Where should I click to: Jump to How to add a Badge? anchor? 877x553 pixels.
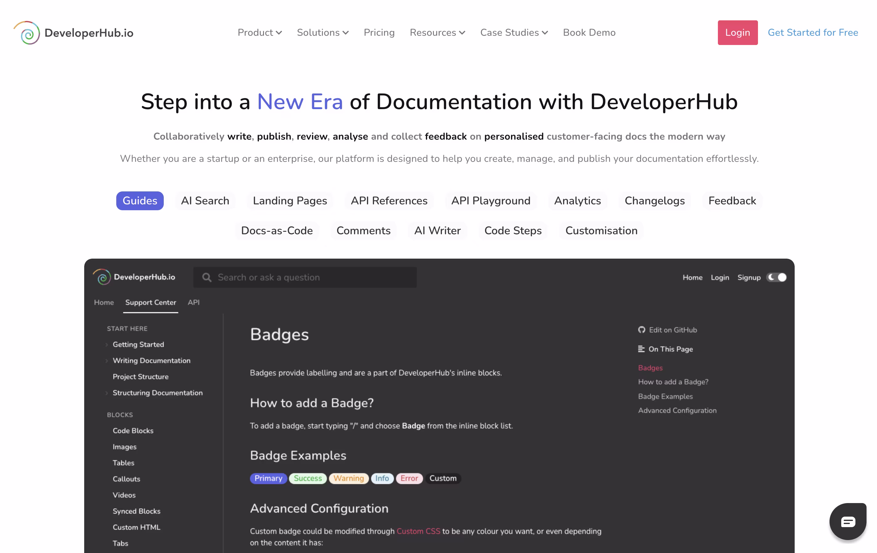tap(673, 382)
